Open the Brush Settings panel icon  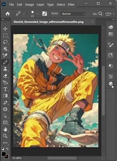pos(111,45)
